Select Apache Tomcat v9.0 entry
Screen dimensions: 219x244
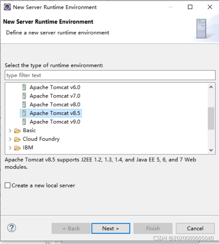click(x=55, y=122)
